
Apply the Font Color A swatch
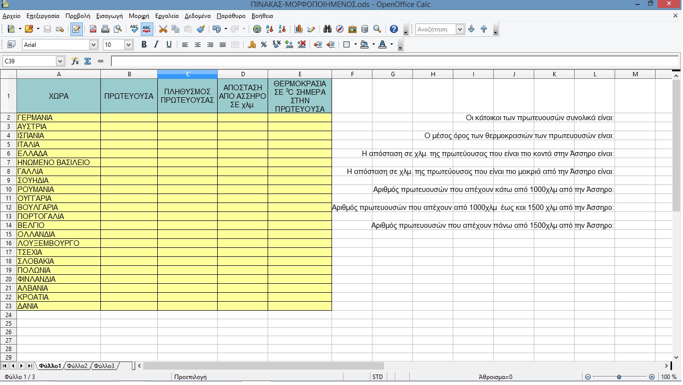click(382, 44)
